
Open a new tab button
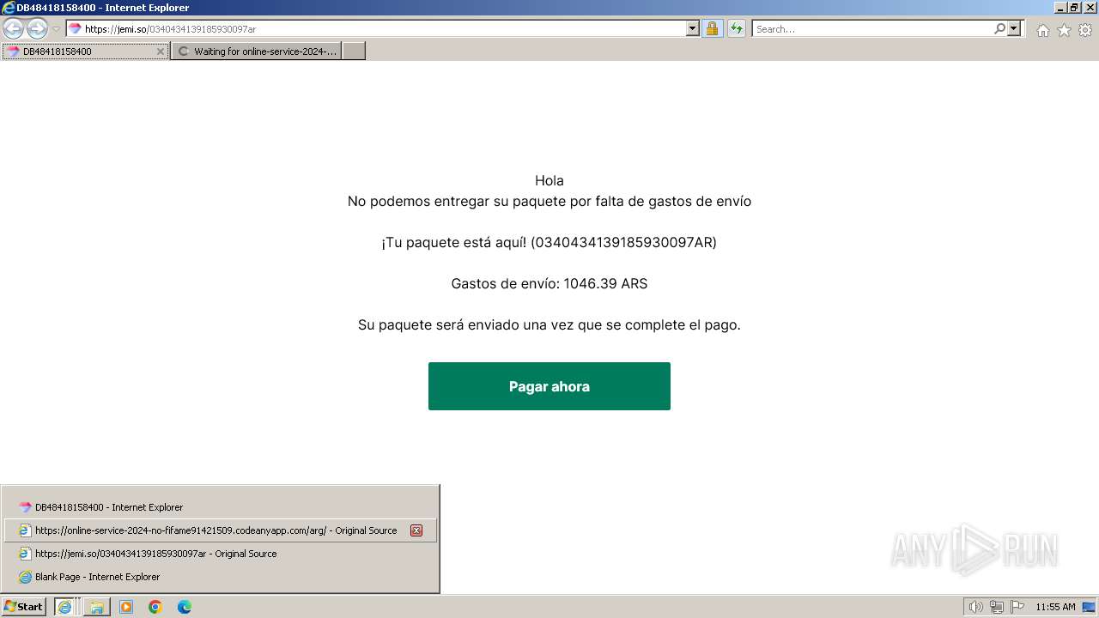pos(354,51)
